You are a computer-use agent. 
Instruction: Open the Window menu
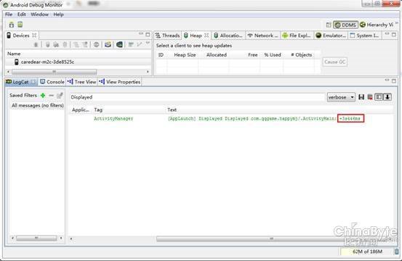[x=39, y=14]
